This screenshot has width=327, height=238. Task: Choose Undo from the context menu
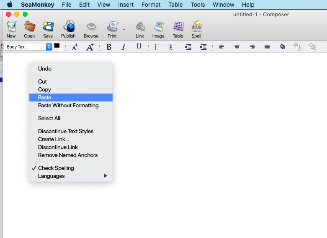coord(71,68)
